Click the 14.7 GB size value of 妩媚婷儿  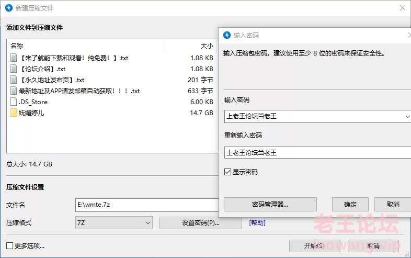201,113
